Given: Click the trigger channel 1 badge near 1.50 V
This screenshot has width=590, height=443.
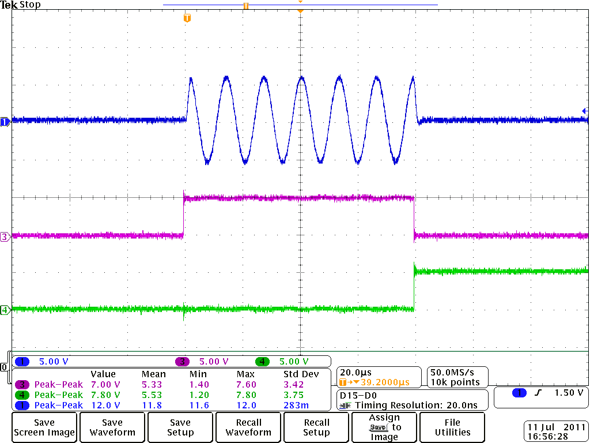Looking at the screenshot, I should tap(520, 393).
